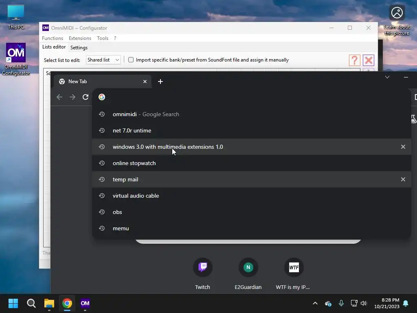Switch to the Settings tab in OmniMIDI
Image resolution: width=417 pixels, height=313 pixels.
79,48
